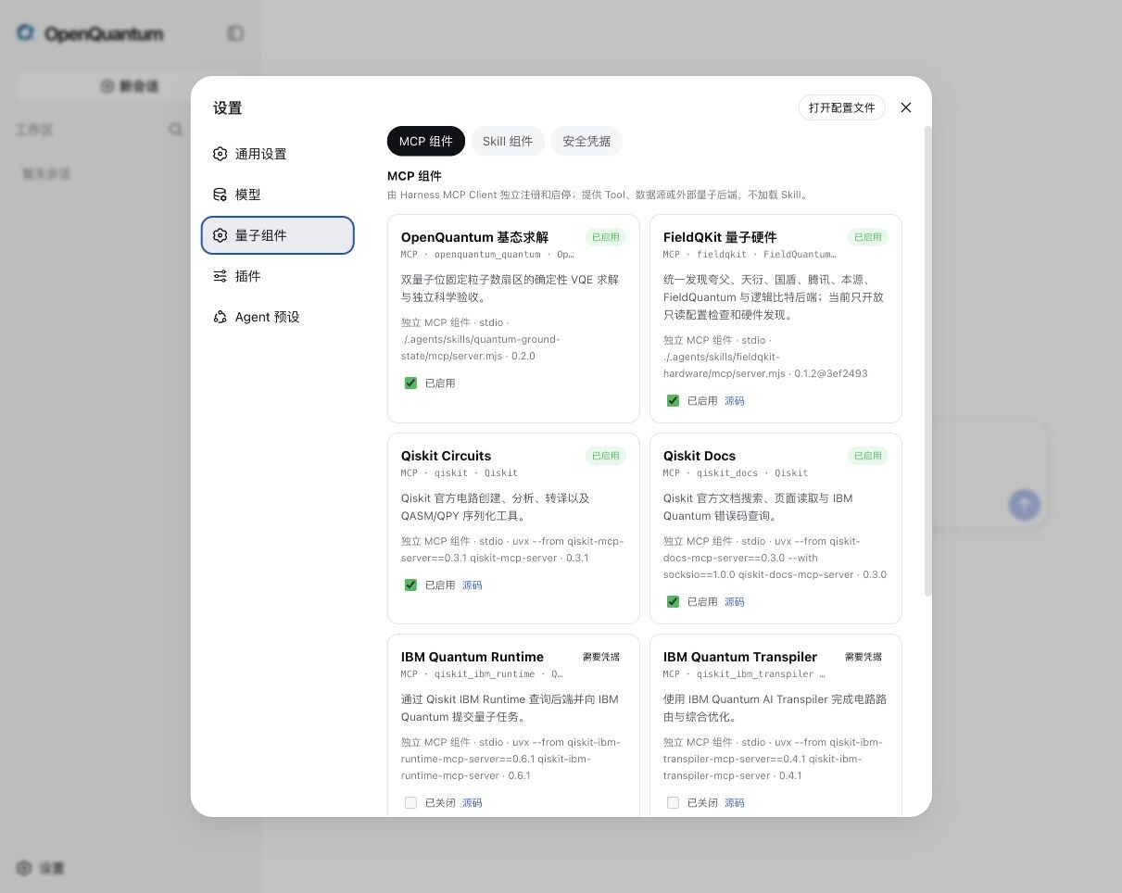This screenshot has height=893, width=1122.
Task: Click the IBM Quantum Runtime card title
Action: pyautogui.click(x=473, y=657)
